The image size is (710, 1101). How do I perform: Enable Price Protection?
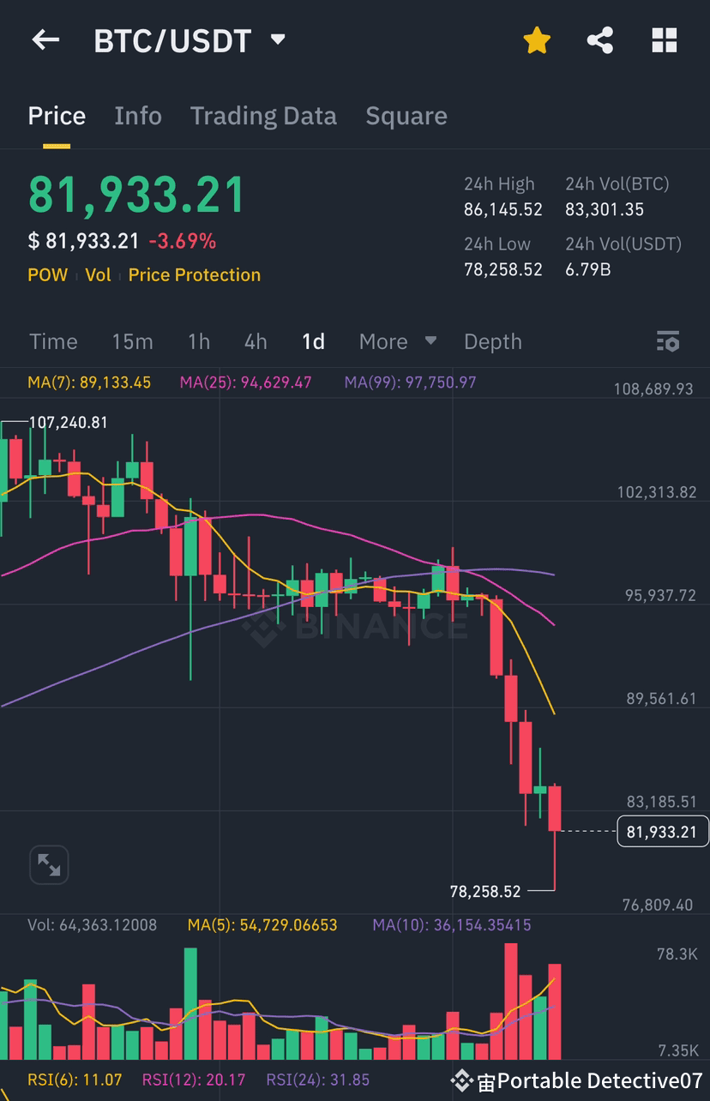[x=194, y=275]
